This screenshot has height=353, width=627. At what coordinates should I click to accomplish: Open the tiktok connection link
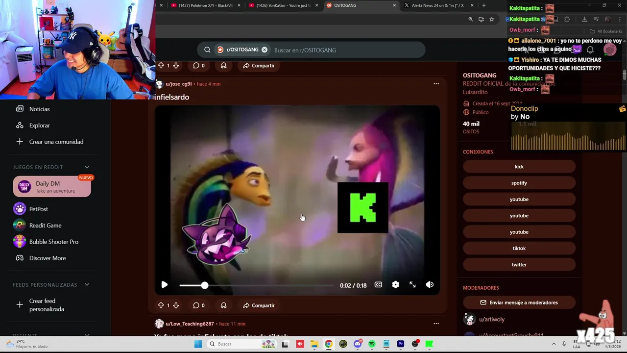point(519,249)
